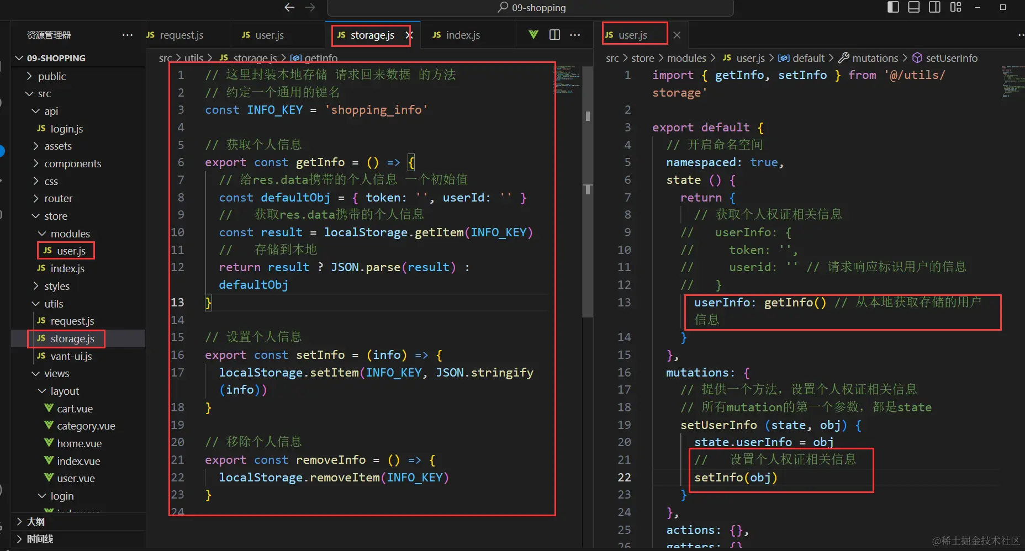
Task: Close the storage.js tab
Action: [x=409, y=35]
